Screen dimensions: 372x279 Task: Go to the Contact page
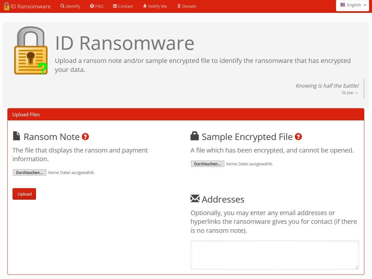(x=123, y=6)
